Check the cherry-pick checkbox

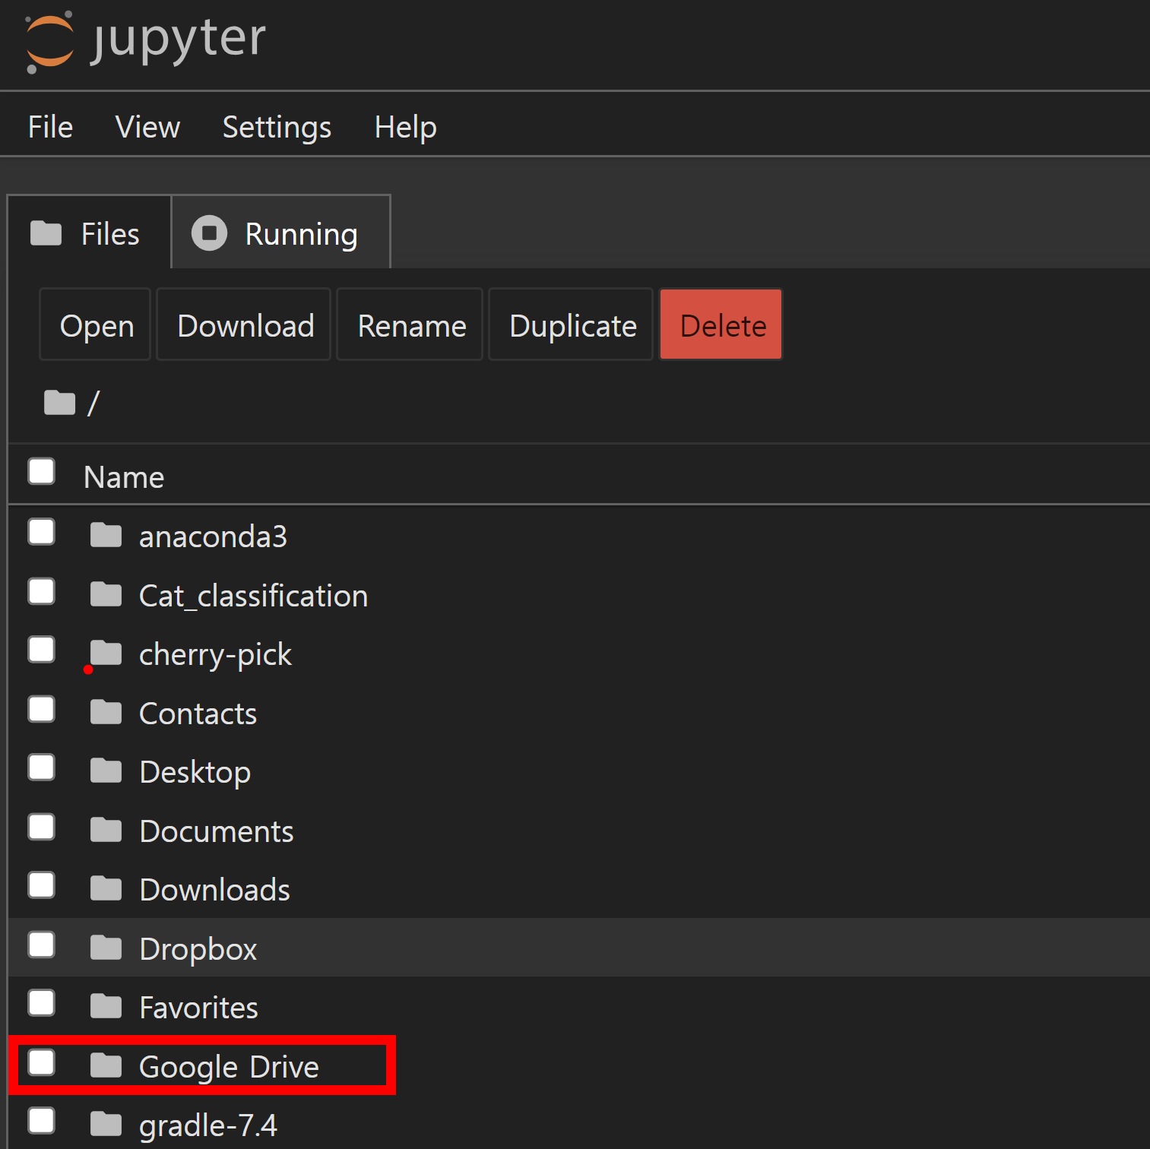tap(42, 650)
